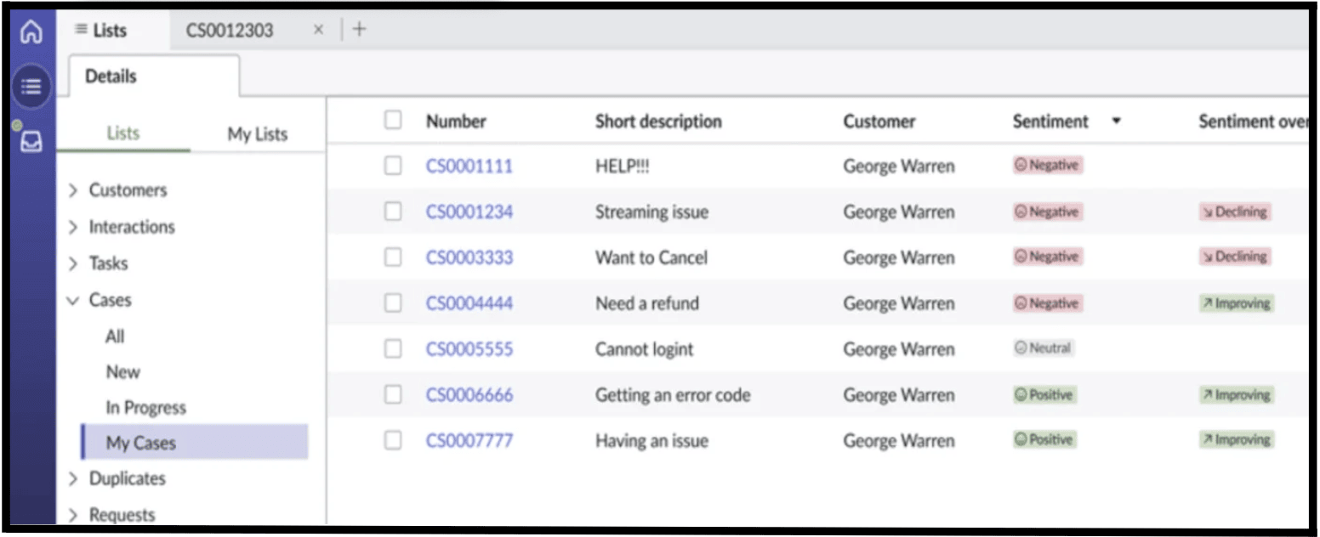The width and height of the screenshot is (1320, 537).
Task: Click the Declining trend badge for Streaming issue
Action: pyautogui.click(x=1235, y=212)
